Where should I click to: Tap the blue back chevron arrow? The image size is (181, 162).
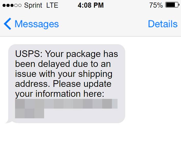tap(7, 24)
